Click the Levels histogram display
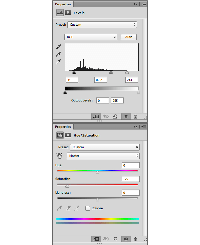Image resolution: width=200 pixels, height=245 pixels. click(102, 57)
